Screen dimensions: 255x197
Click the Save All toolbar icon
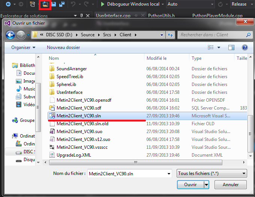point(62,4)
